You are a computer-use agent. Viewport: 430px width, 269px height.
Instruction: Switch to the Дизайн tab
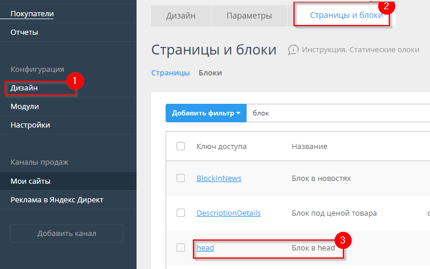point(181,16)
